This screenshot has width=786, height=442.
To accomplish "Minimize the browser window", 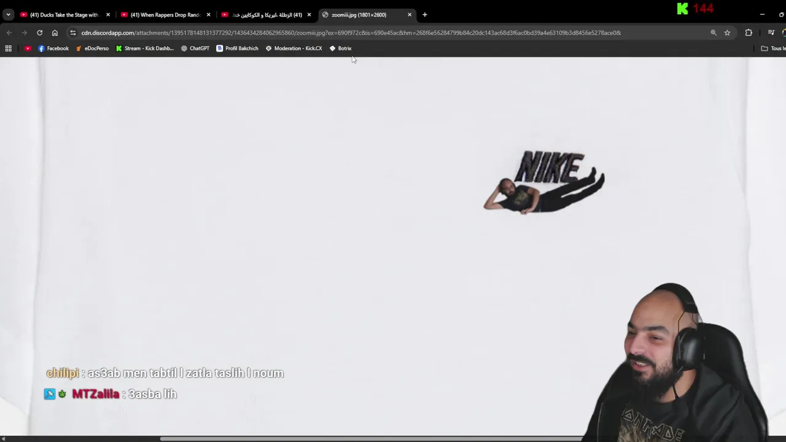I will (762, 14).
